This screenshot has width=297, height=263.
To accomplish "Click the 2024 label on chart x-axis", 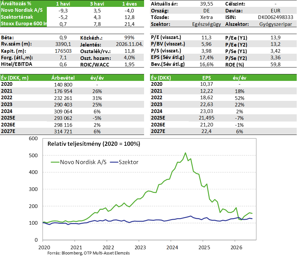I will click(172, 248).
